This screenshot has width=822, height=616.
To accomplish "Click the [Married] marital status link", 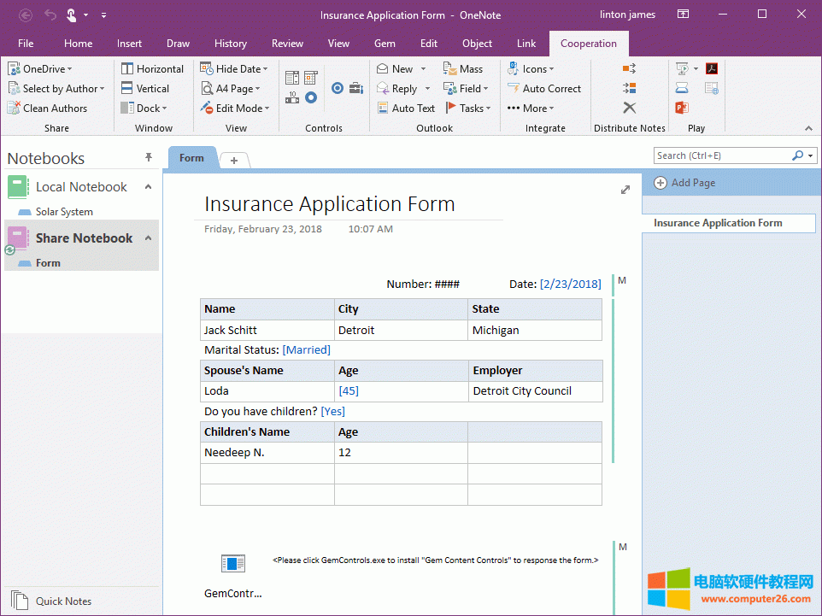I will click(x=306, y=349).
